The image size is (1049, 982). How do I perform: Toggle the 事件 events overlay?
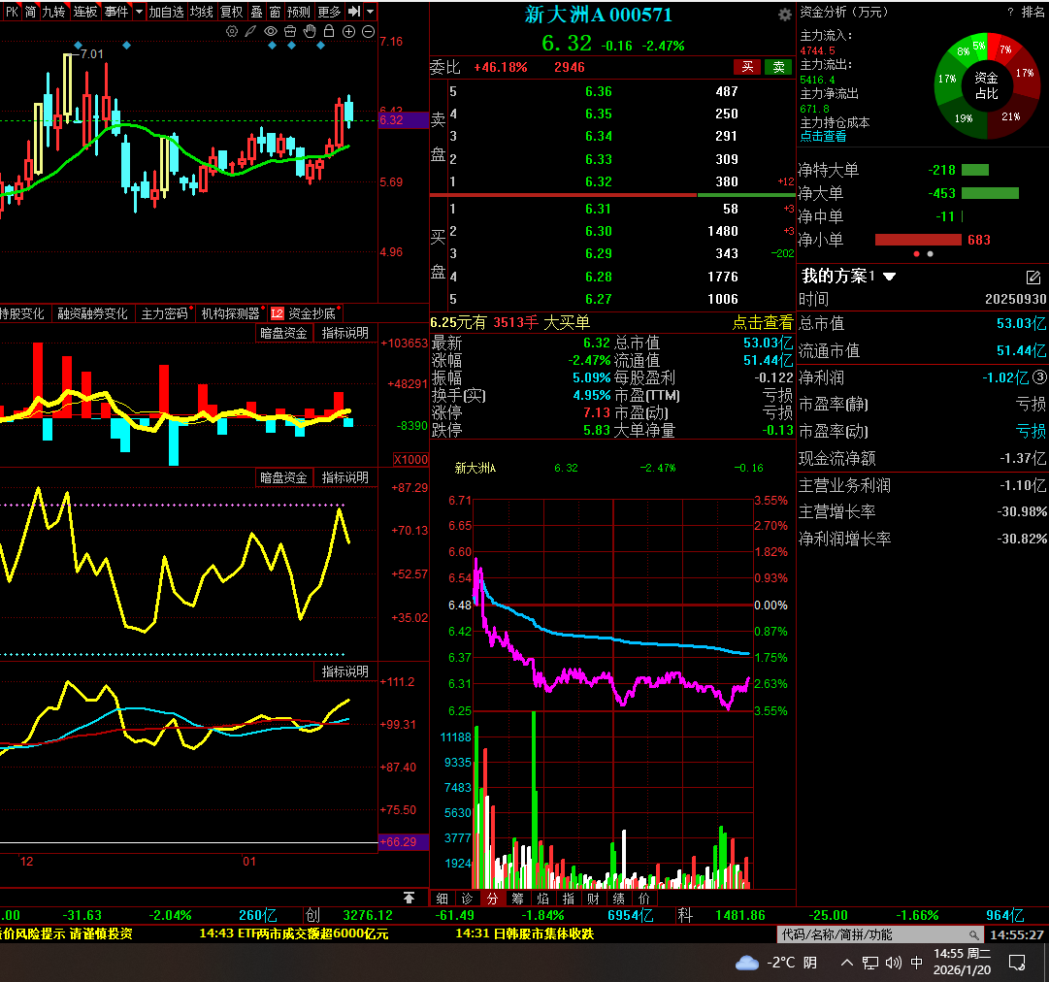(x=116, y=12)
